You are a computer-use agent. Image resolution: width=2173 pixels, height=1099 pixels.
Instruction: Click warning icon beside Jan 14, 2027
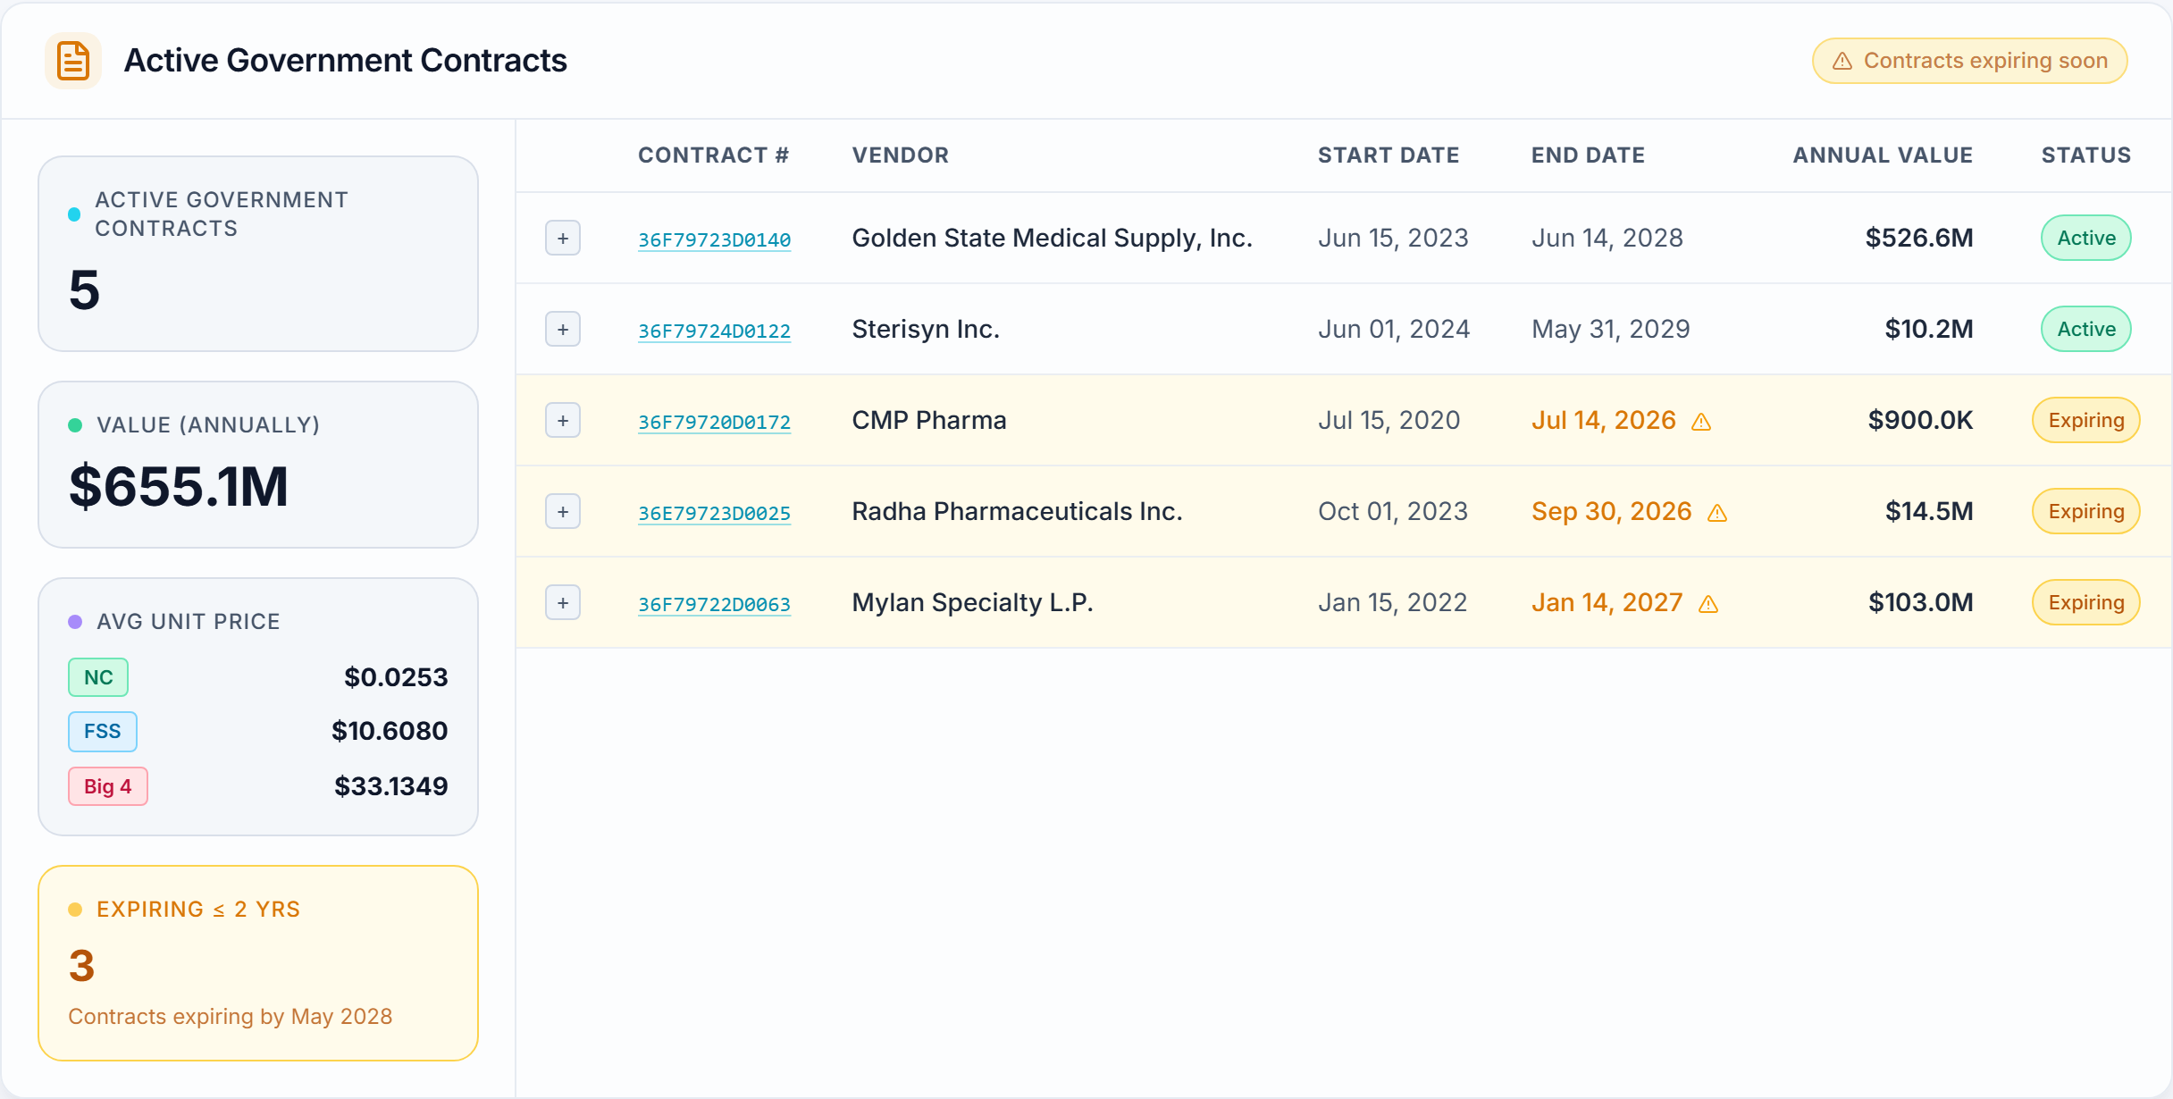coord(1708,604)
